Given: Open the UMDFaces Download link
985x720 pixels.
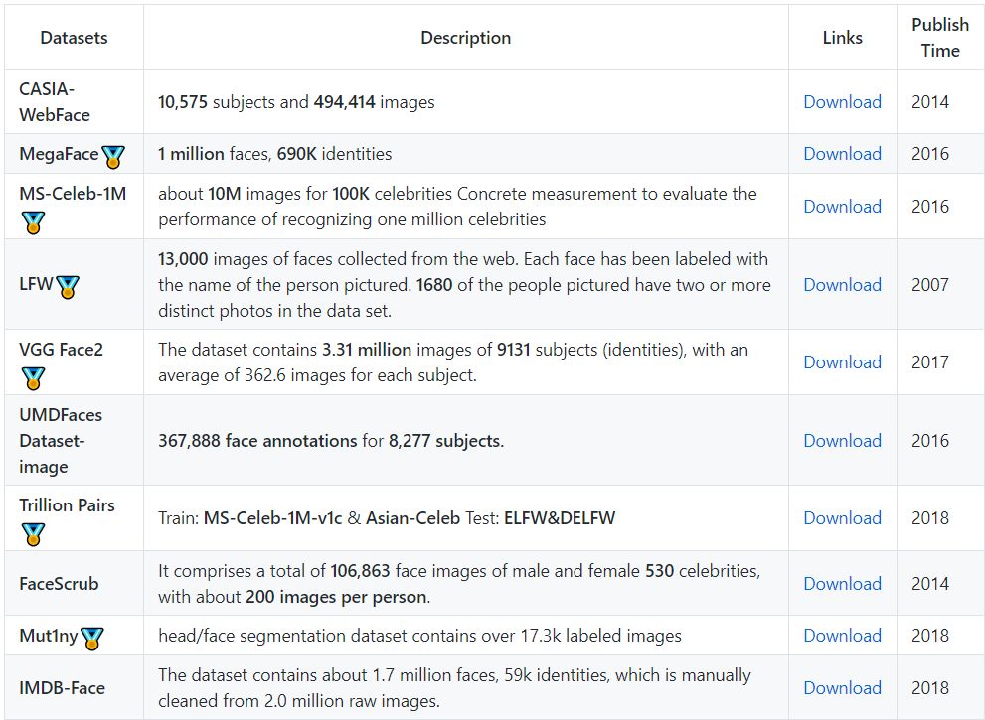Looking at the screenshot, I should click(843, 441).
